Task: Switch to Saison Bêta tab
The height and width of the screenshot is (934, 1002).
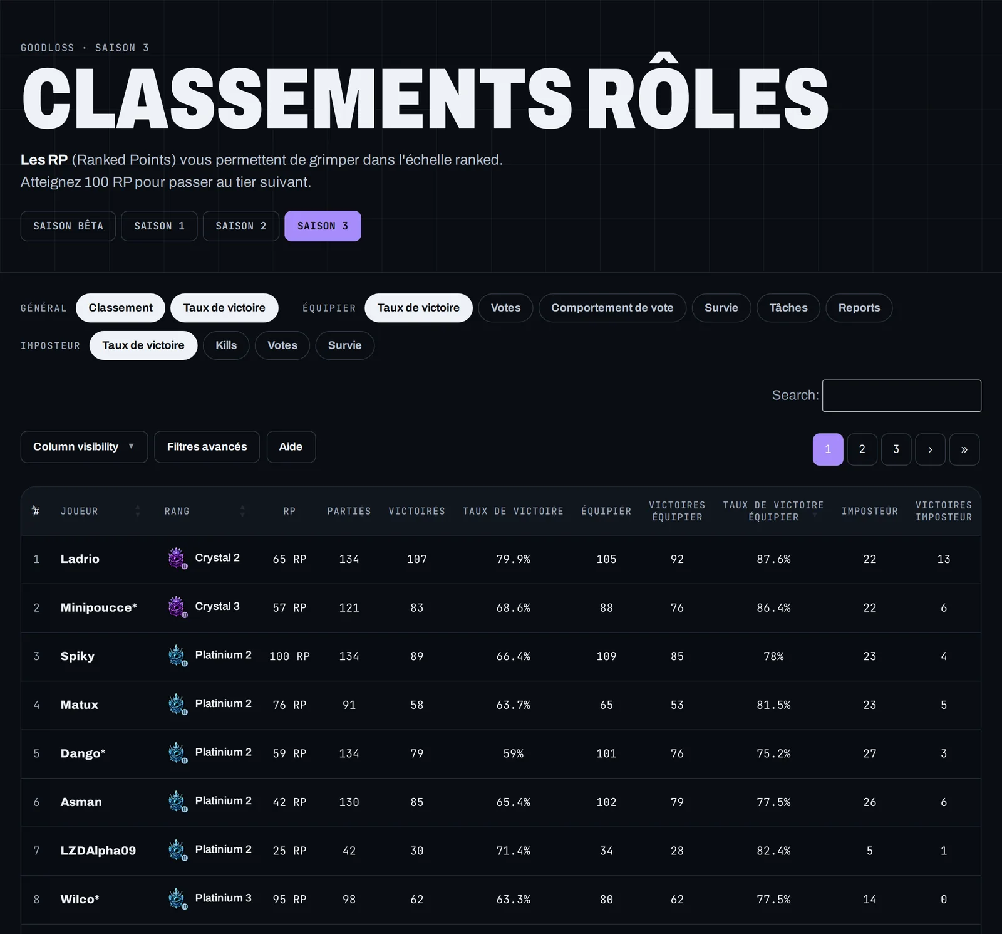Action: (x=68, y=226)
